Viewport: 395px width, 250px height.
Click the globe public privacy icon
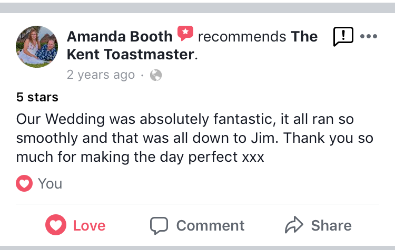point(156,75)
